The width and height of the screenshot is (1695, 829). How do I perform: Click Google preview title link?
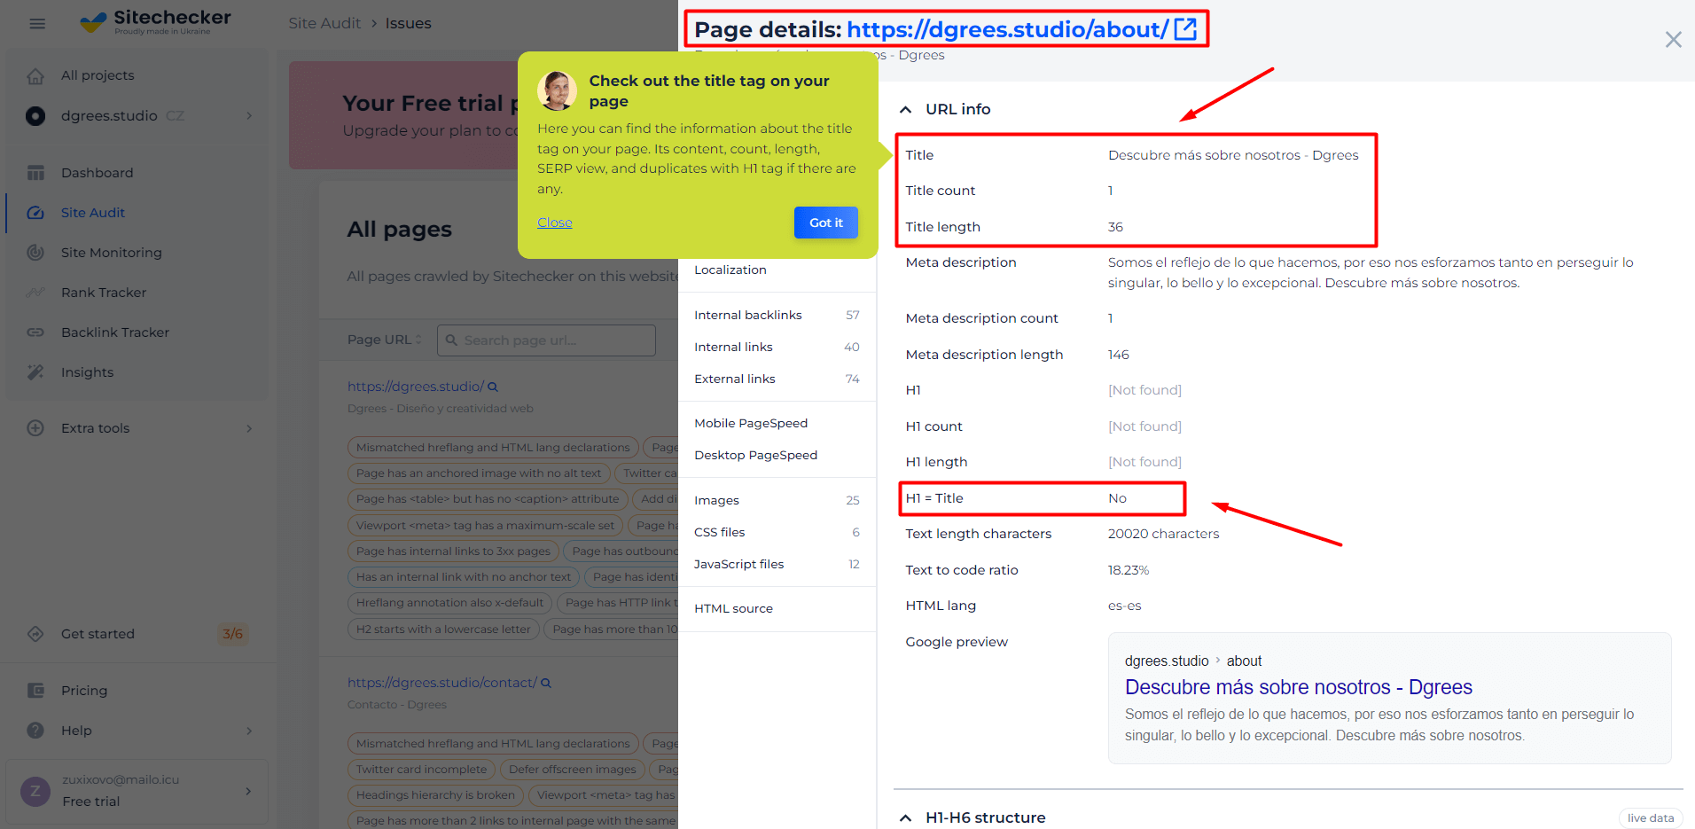(1298, 687)
